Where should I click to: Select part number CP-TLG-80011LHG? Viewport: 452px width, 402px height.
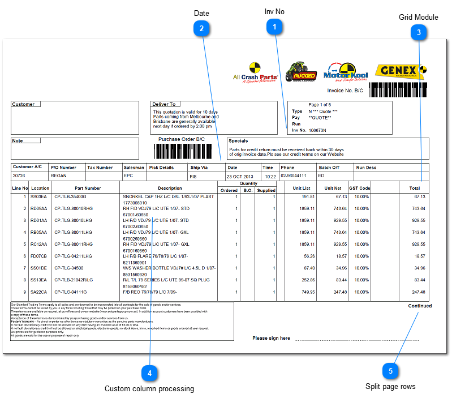click(x=73, y=232)
